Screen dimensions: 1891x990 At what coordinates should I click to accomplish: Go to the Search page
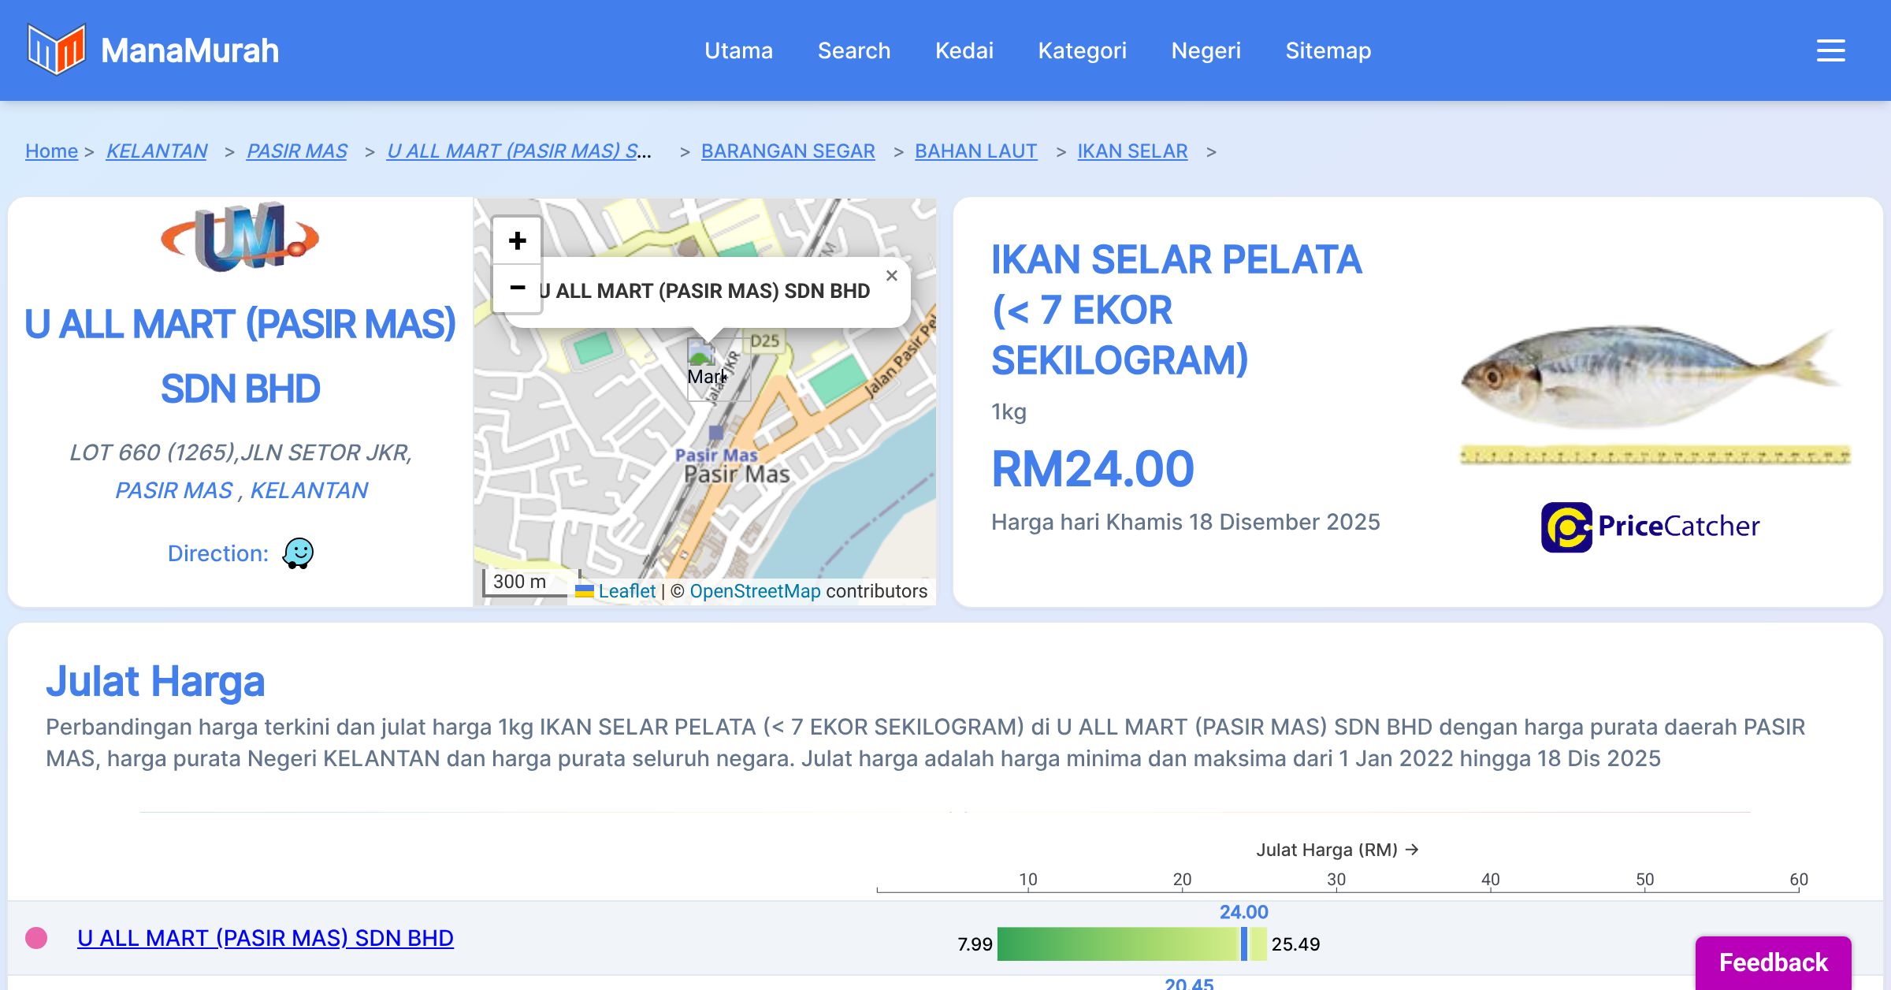point(853,50)
